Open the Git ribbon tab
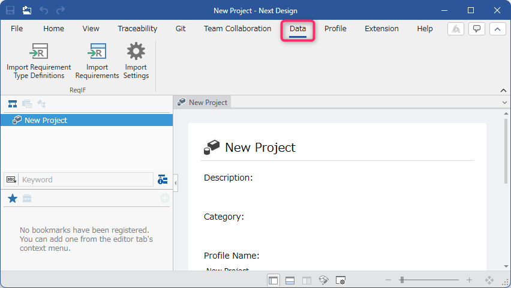This screenshot has height=288, width=511. (x=181, y=29)
